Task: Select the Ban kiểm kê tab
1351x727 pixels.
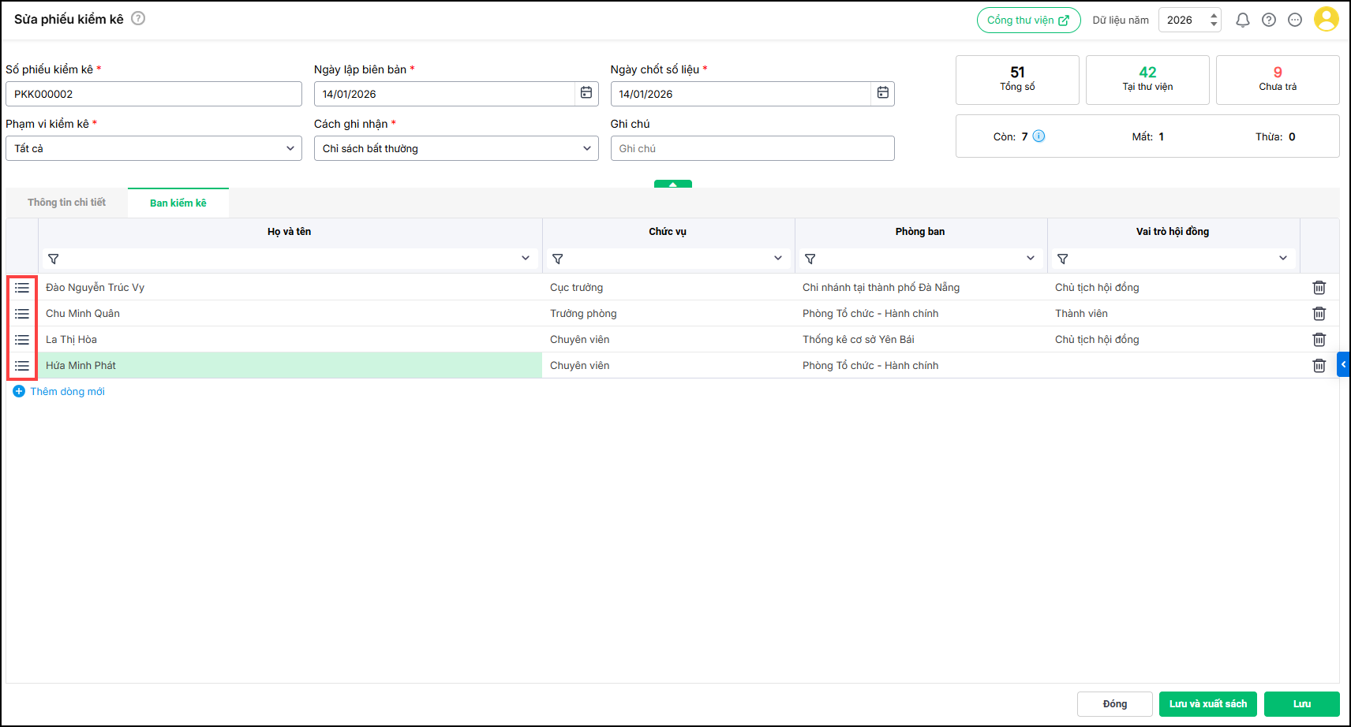Action: point(178,203)
